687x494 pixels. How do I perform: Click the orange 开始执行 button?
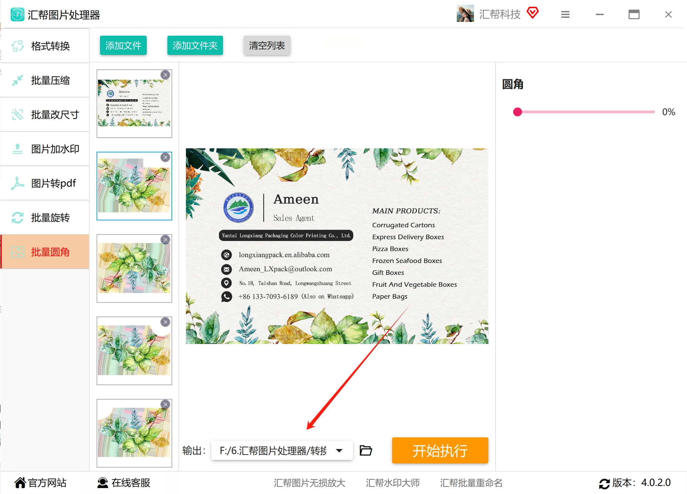point(440,450)
